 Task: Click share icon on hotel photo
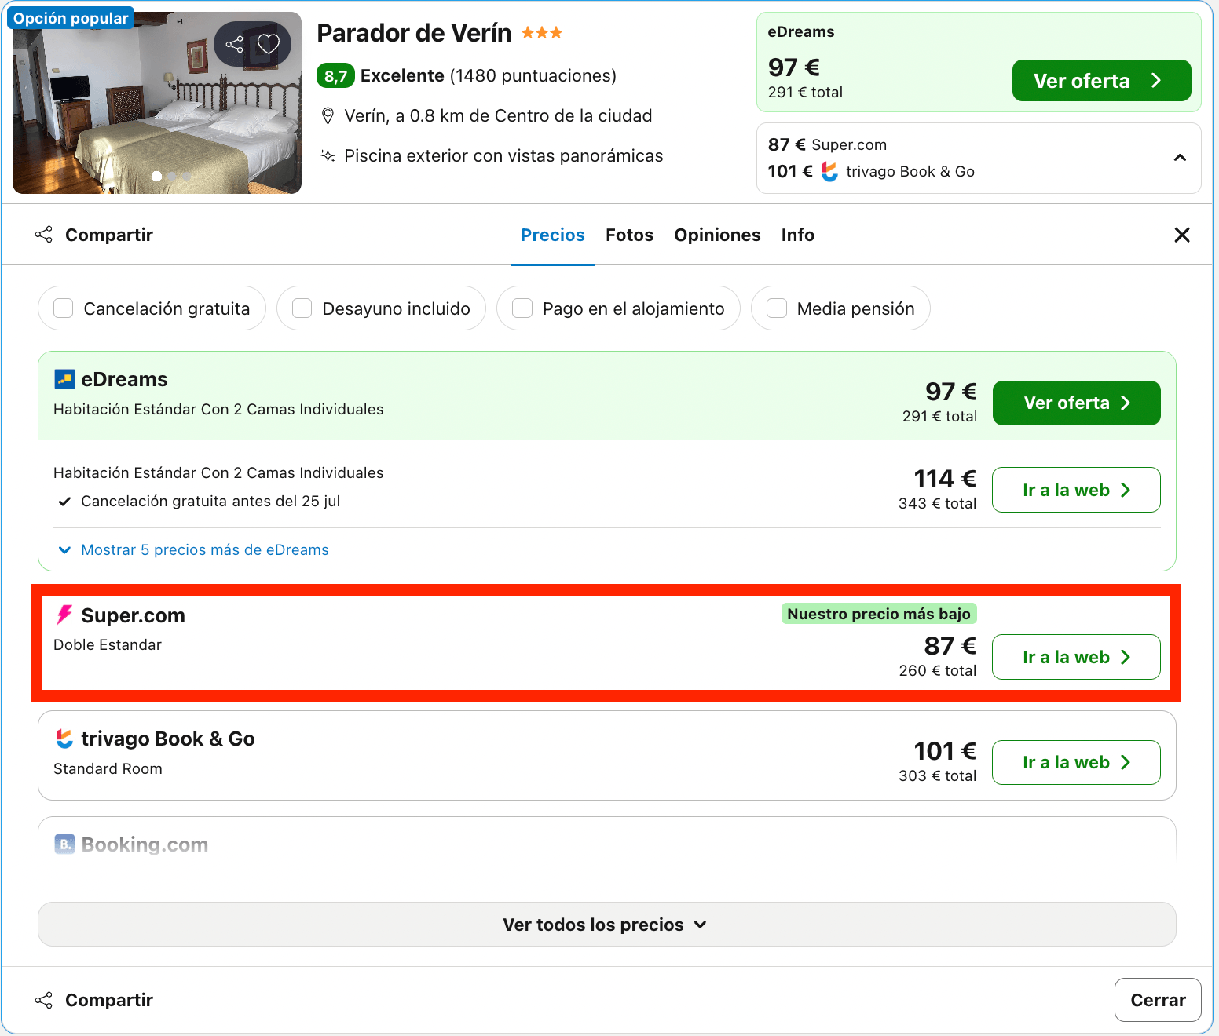click(x=234, y=44)
